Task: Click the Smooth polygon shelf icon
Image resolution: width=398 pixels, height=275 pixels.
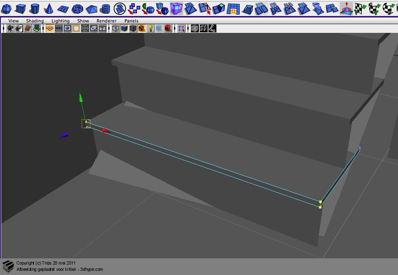Action: tap(162, 9)
